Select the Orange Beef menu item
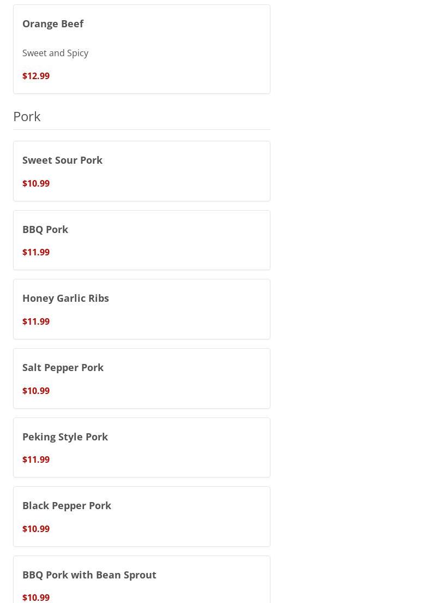Image resolution: width=428 pixels, height=603 pixels. click(53, 23)
